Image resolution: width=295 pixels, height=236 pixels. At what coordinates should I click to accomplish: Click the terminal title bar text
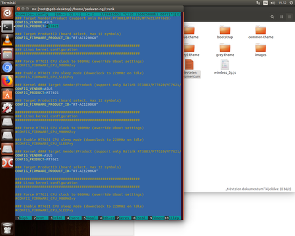point(73,9)
